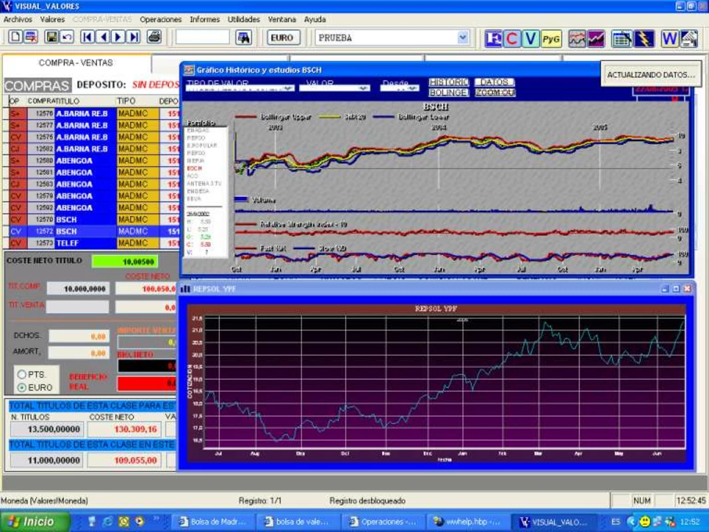
Task: Open the Operaciones menu
Action: (x=161, y=19)
